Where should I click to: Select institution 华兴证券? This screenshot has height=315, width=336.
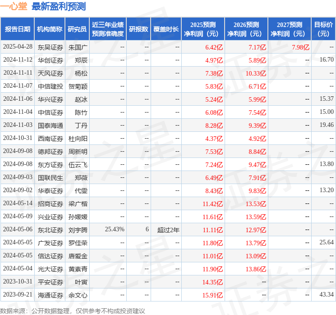[x=51, y=99]
